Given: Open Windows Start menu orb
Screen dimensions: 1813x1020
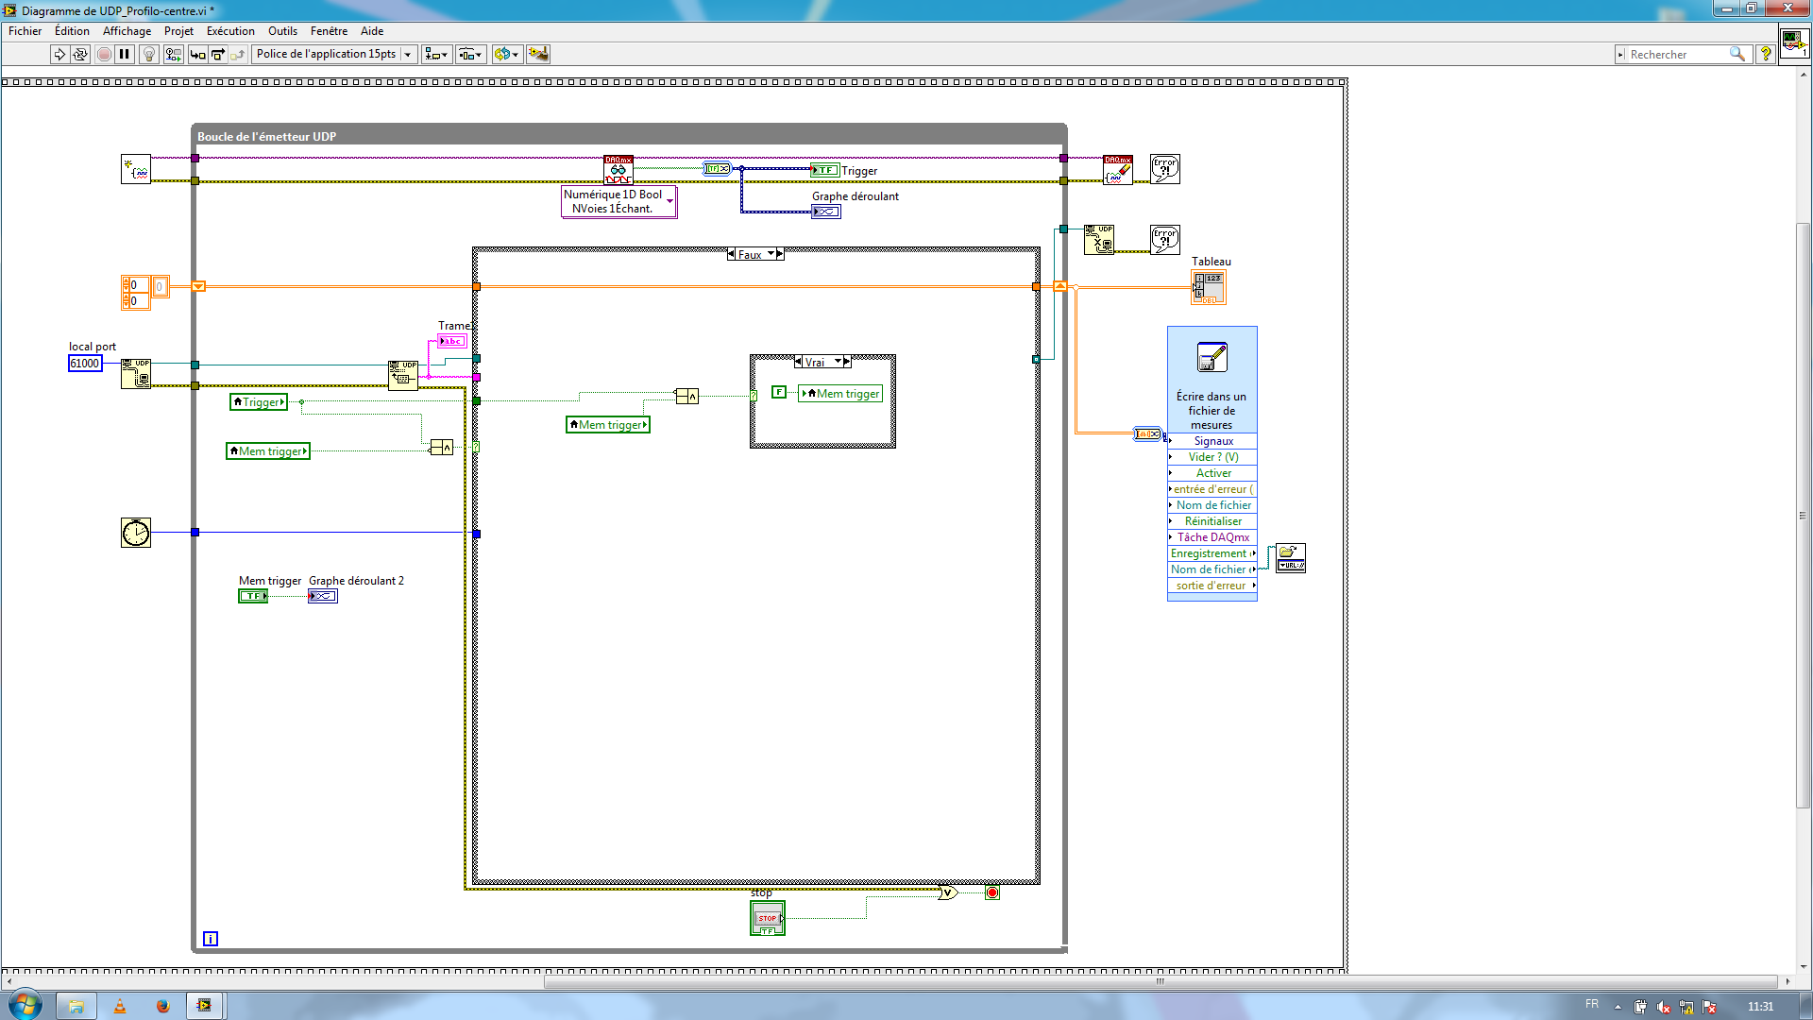Looking at the screenshot, I should point(25,1005).
